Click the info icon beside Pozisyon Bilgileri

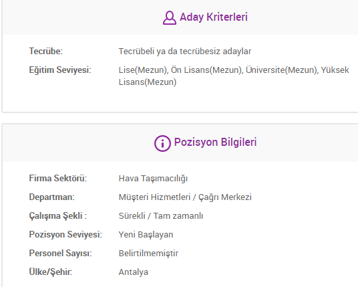click(x=162, y=143)
